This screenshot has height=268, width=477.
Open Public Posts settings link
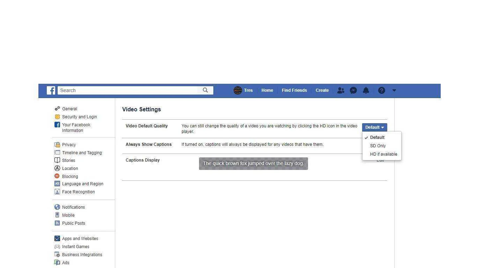coord(73,223)
